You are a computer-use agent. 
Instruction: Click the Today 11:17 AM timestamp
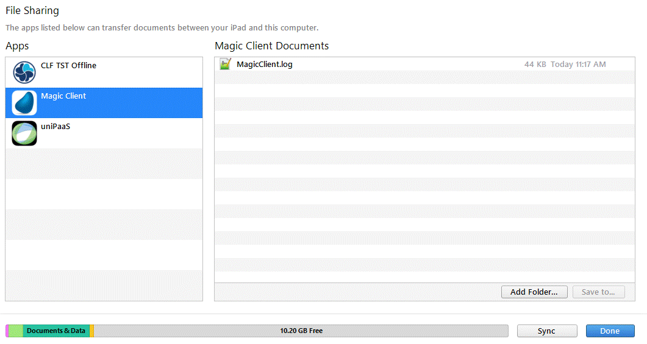[578, 65]
